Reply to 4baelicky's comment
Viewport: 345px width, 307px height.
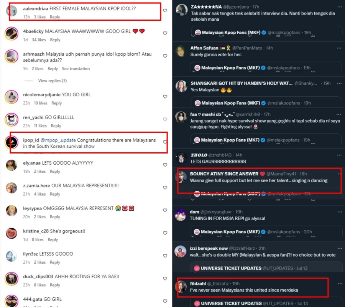pos(55,40)
